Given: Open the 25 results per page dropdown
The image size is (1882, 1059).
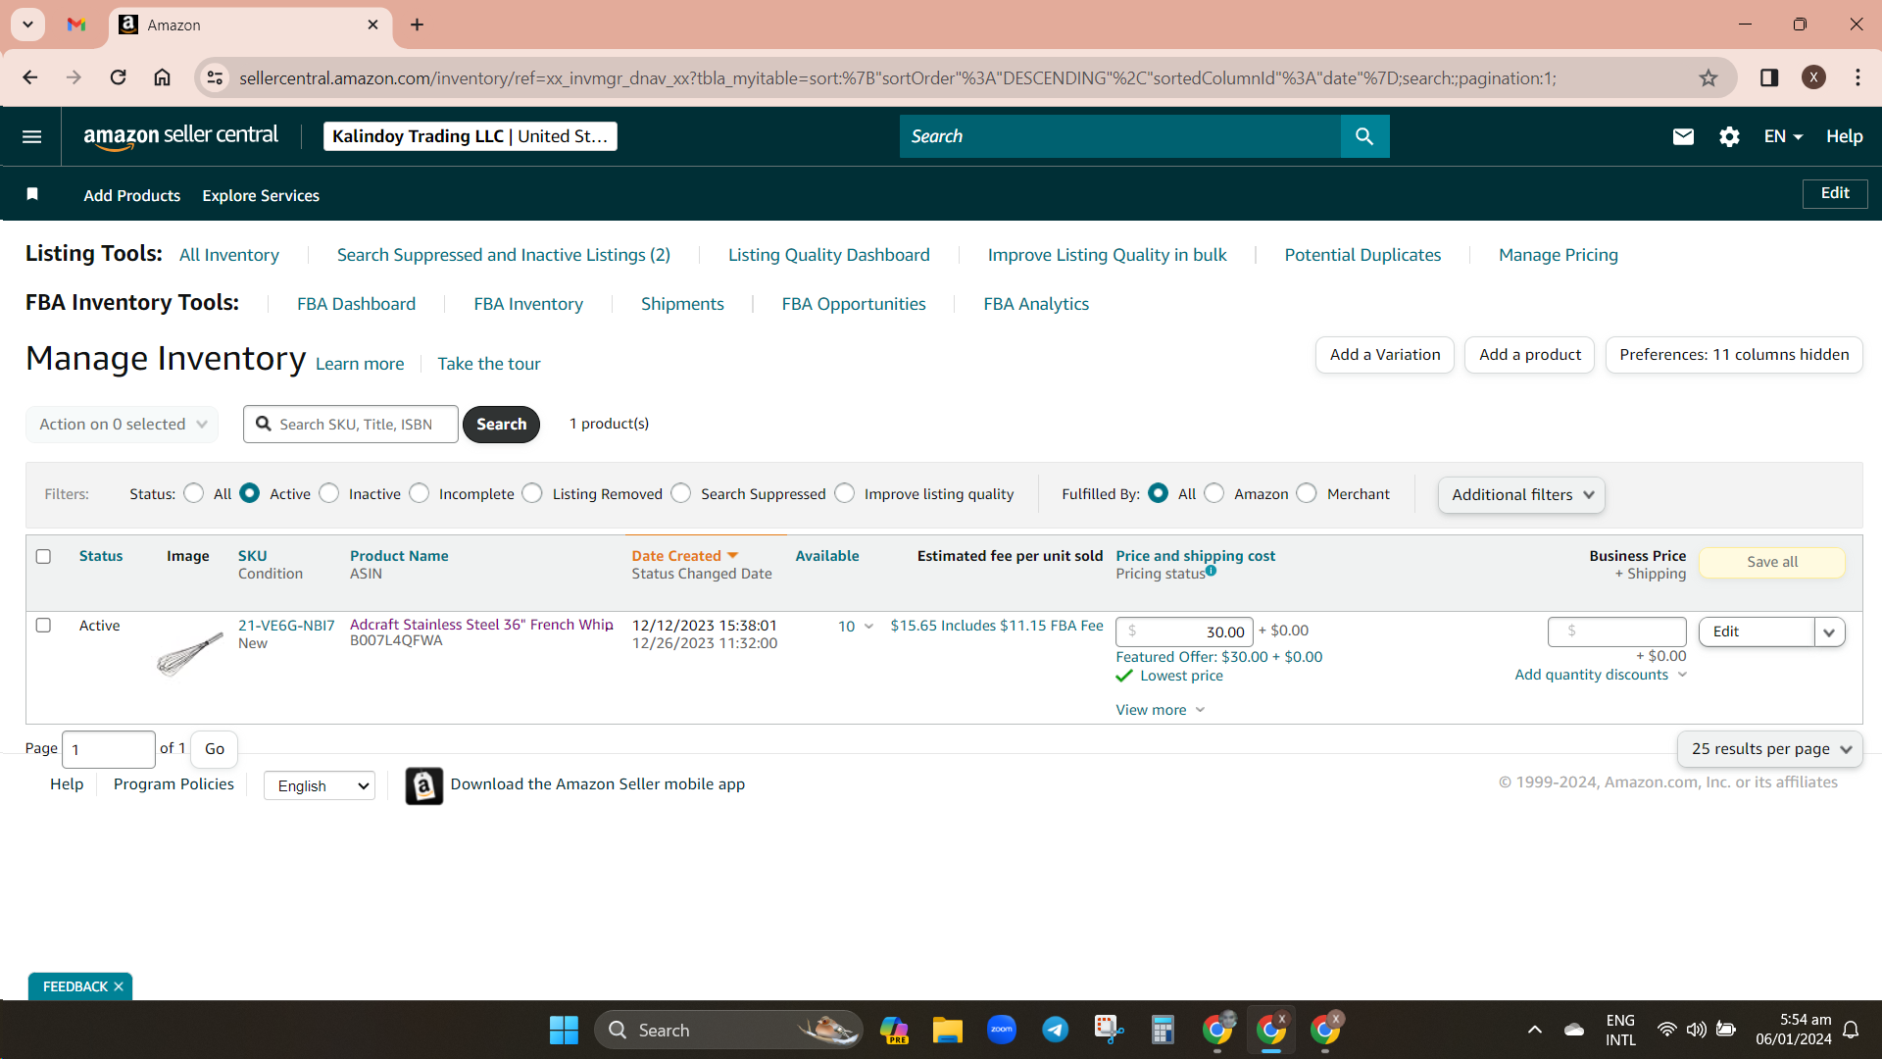Looking at the screenshot, I should coord(1770,749).
